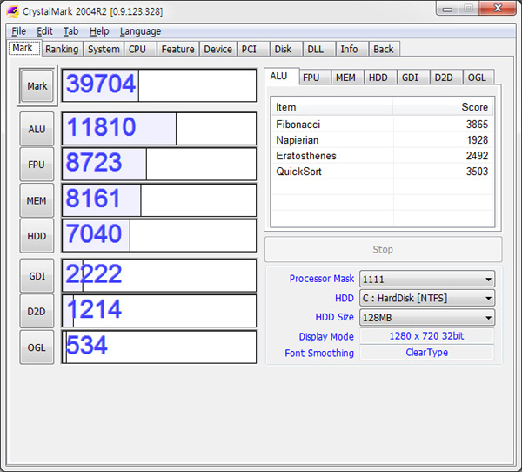Select the Napierian row
Screen dimensions: 522x472
382,140
